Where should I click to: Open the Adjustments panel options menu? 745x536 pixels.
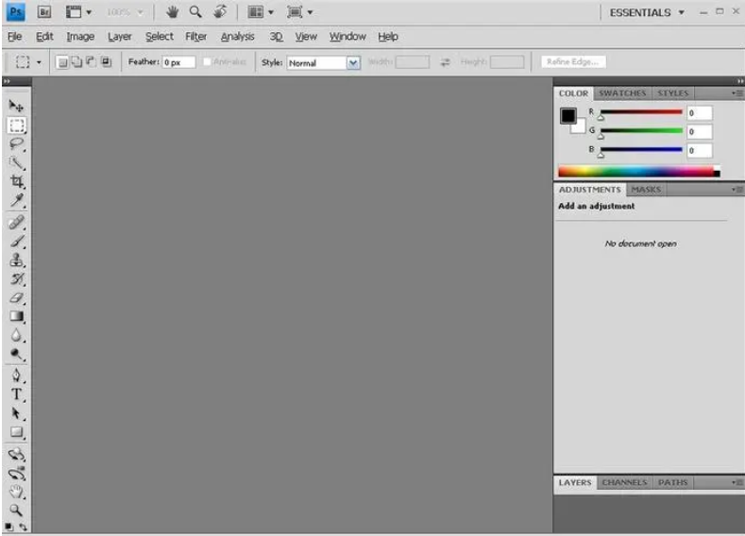737,190
